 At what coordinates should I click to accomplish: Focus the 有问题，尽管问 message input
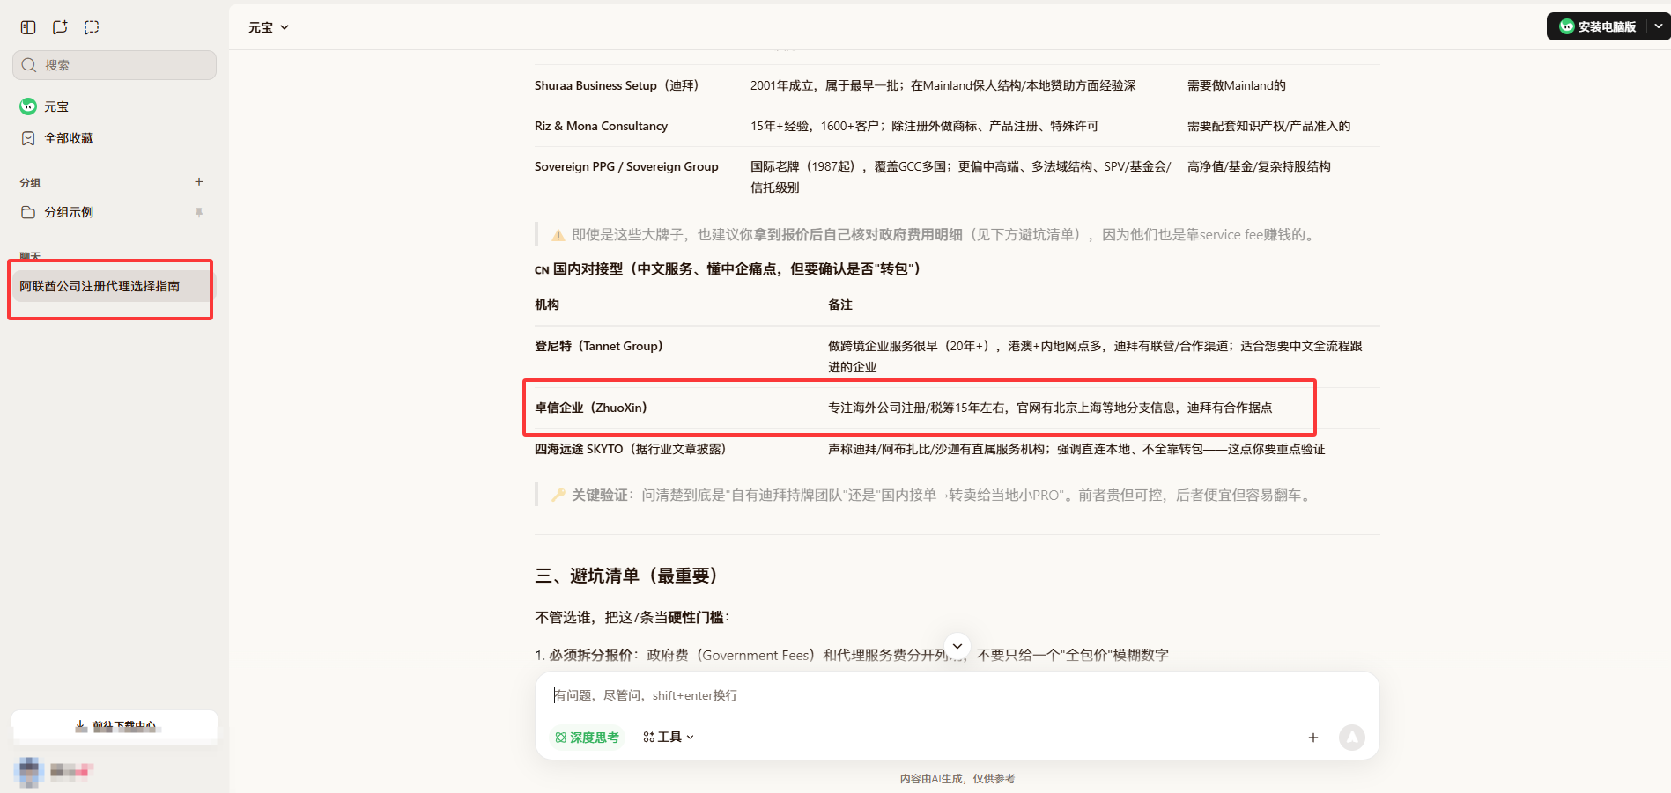pyautogui.click(x=957, y=695)
